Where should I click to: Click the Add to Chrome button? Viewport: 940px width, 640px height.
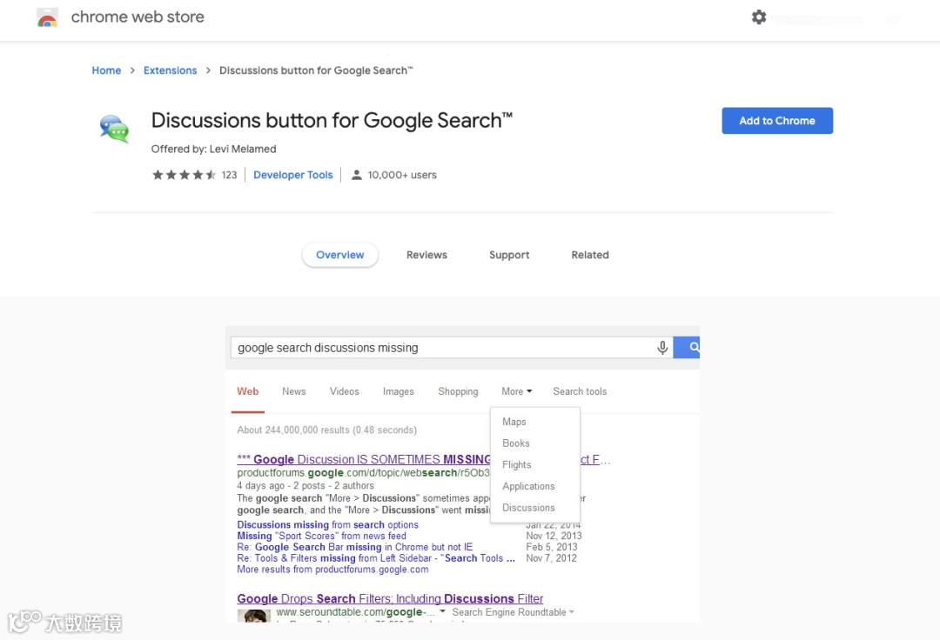[x=777, y=120]
